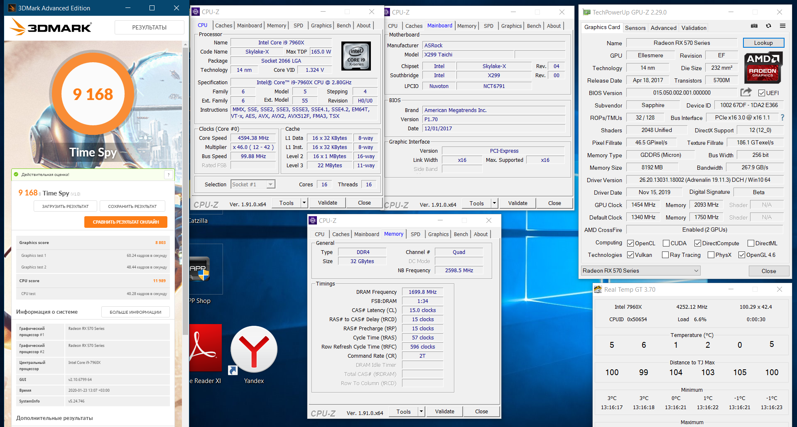Click the Lookup button in GPU-Z
Screen dimensions: 797x427
coord(763,43)
